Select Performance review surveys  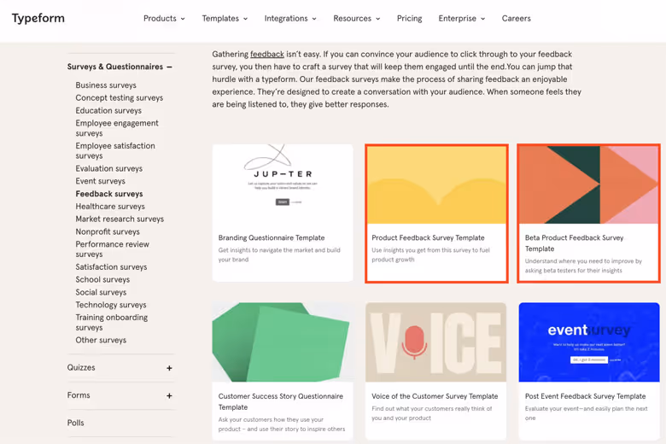click(x=112, y=249)
